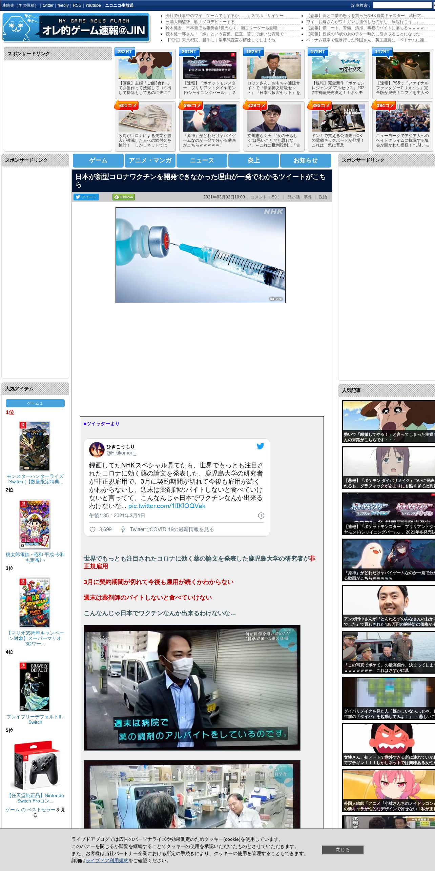Open the ニュース category tab
Image resolution: width=435 pixels, height=871 pixels.
202,160
